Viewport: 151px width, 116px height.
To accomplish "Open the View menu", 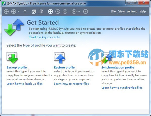I will pos(121,12).
